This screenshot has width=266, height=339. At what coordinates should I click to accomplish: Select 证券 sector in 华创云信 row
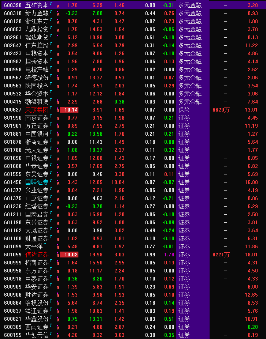184,335
